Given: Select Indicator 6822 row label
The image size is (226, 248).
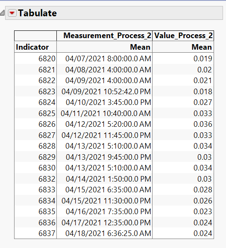Looking at the screenshot, I should (47, 81).
